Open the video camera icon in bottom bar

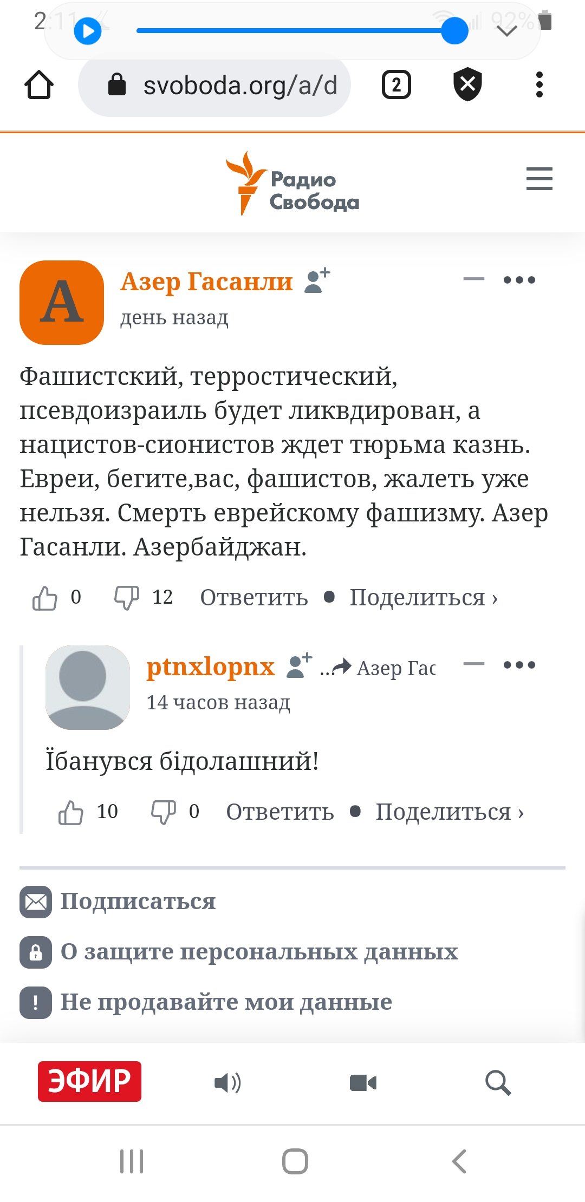(363, 1083)
